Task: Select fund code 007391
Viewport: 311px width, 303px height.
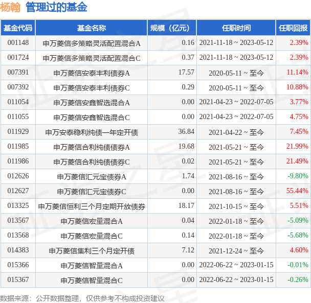Action: point(17,73)
